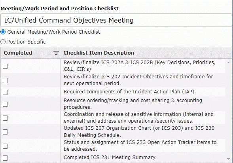Click the IC/Unified Command Objectives Meeting field
The height and width of the screenshot is (163, 233).
coord(116,20)
